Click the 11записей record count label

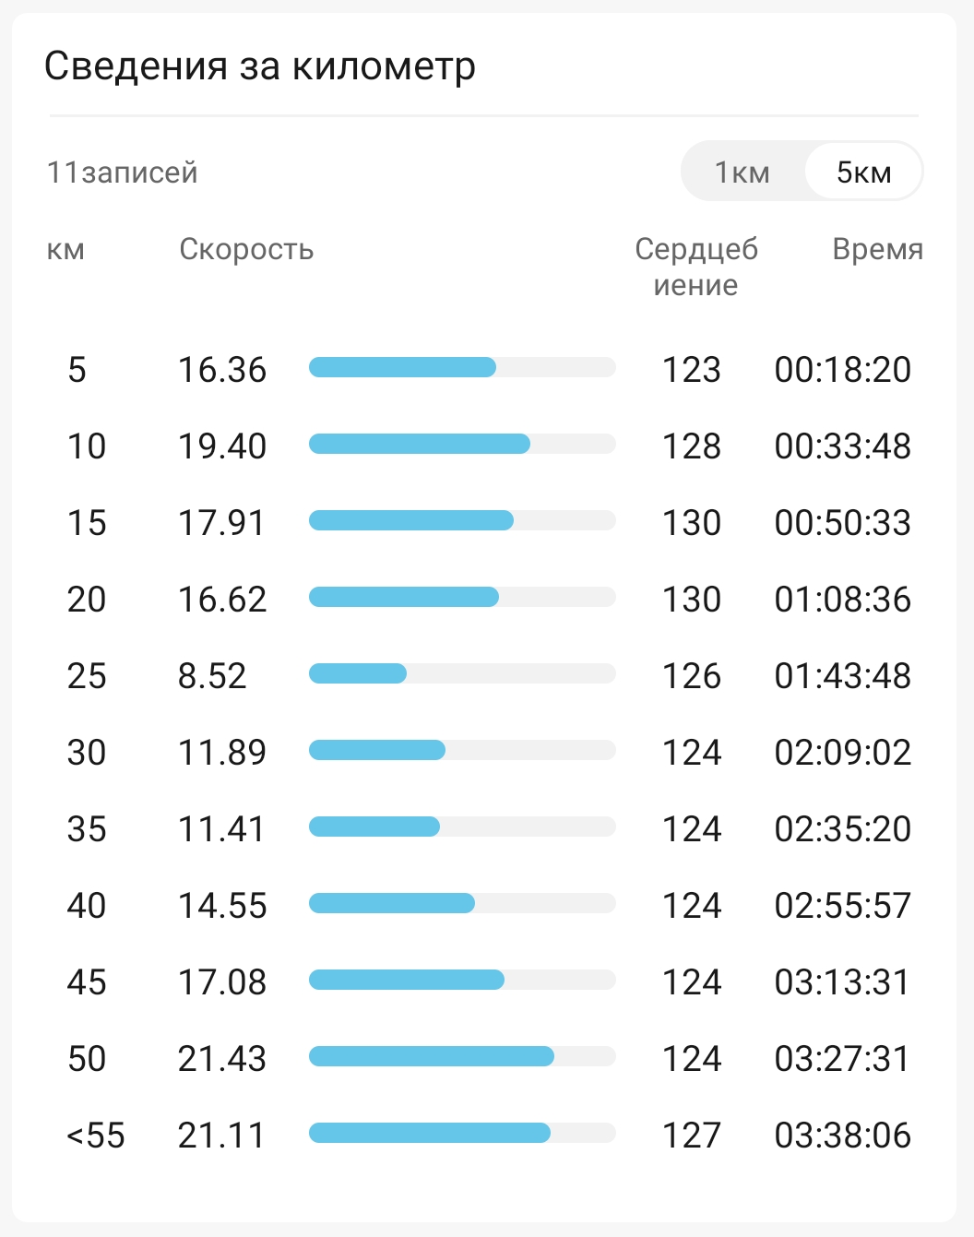pyautogui.click(x=123, y=172)
